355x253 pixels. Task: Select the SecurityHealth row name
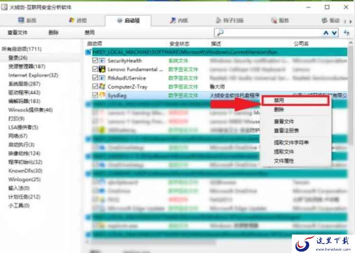124,61
